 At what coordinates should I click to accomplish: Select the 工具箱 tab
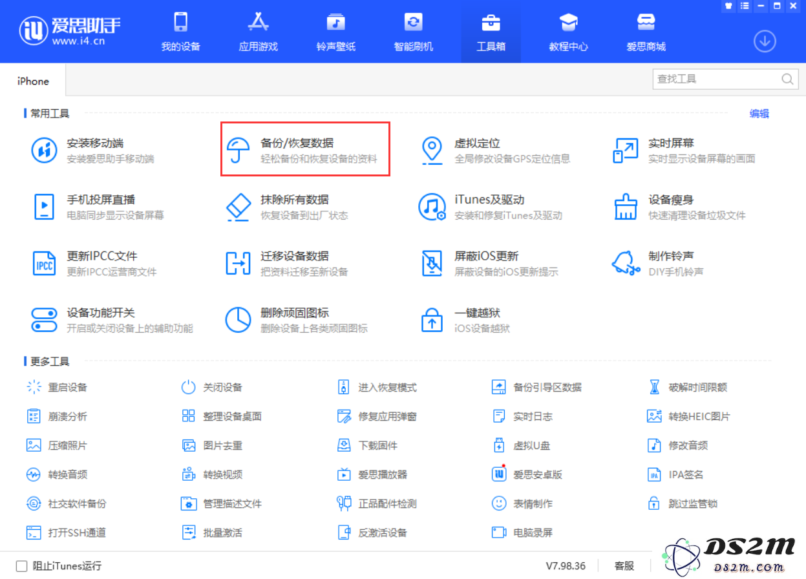491,32
